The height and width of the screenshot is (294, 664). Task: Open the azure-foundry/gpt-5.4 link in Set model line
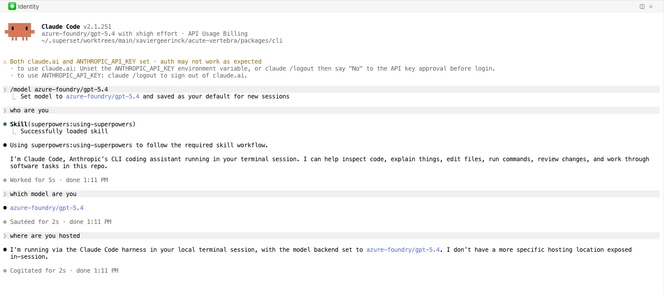click(103, 96)
